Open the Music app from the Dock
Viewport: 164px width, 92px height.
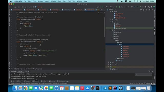click(82, 88)
